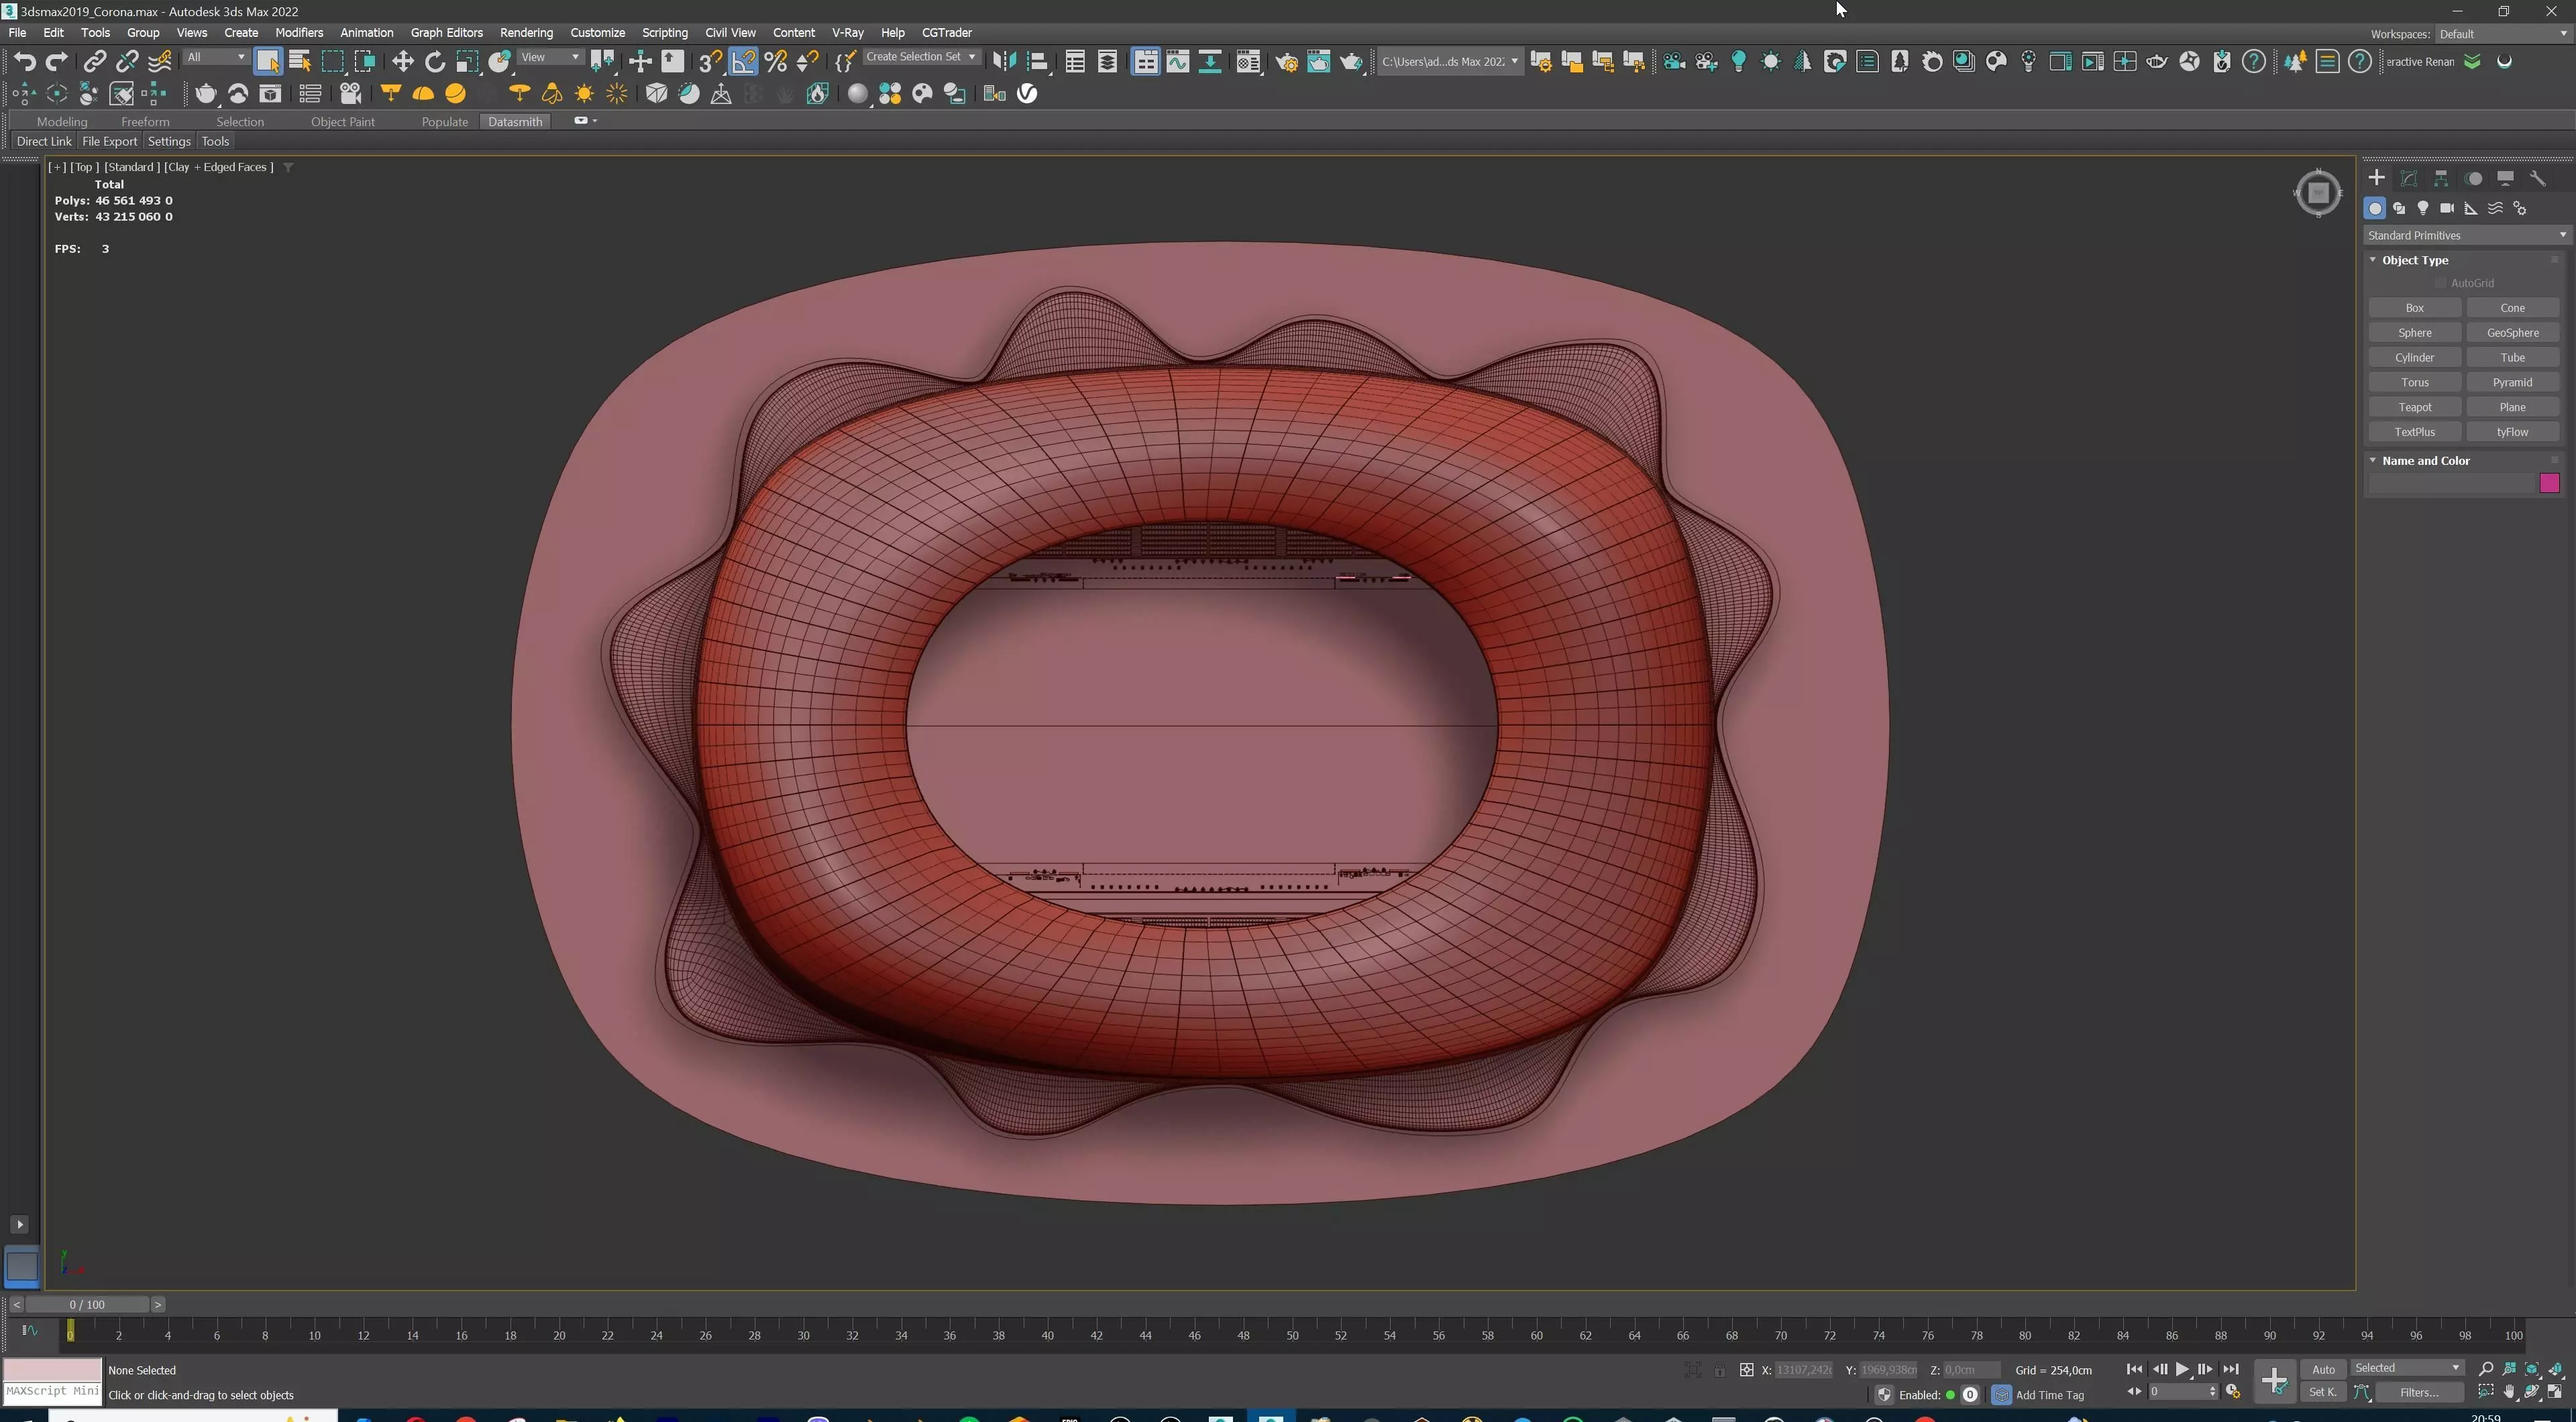Toggle the Angle Snap button
Screen dimensions: 2576x1422
[x=744, y=62]
